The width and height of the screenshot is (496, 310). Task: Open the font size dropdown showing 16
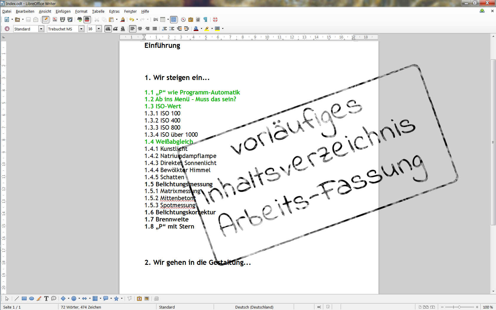coord(99,29)
